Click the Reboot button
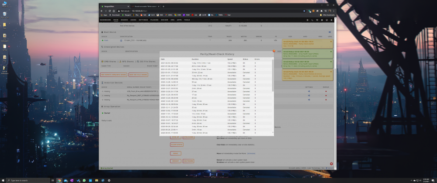437x183 pixels. tap(176, 161)
